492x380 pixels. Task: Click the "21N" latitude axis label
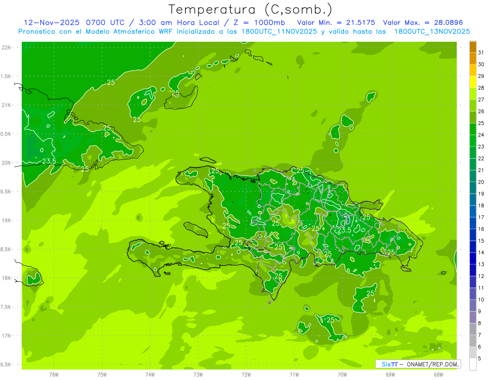click(6, 105)
